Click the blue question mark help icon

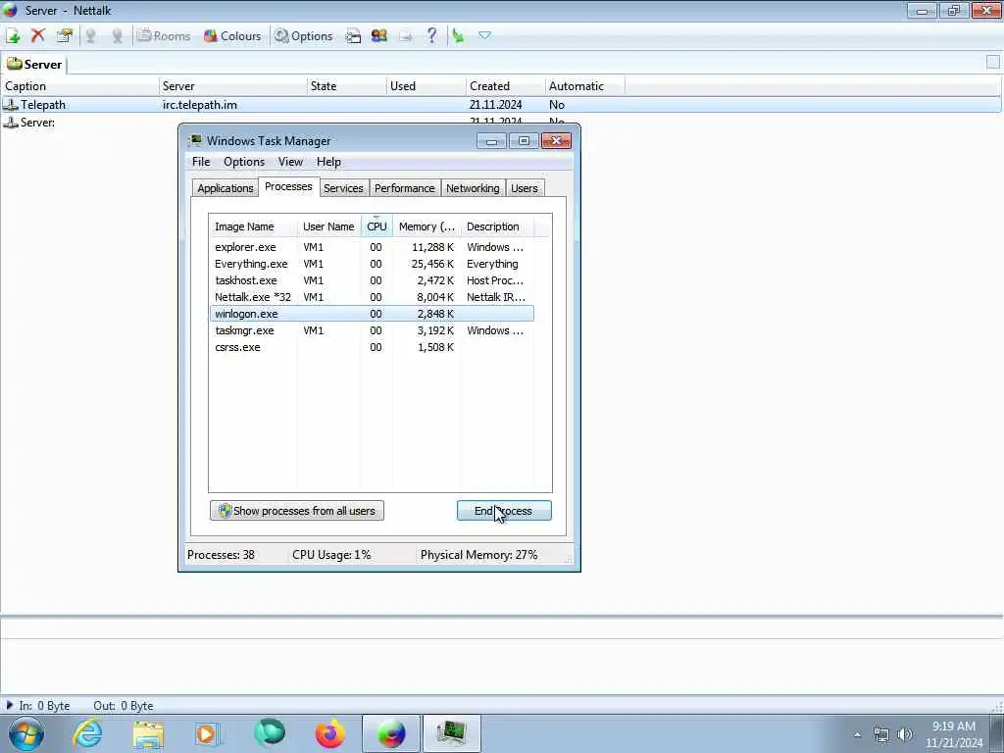[432, 35]
